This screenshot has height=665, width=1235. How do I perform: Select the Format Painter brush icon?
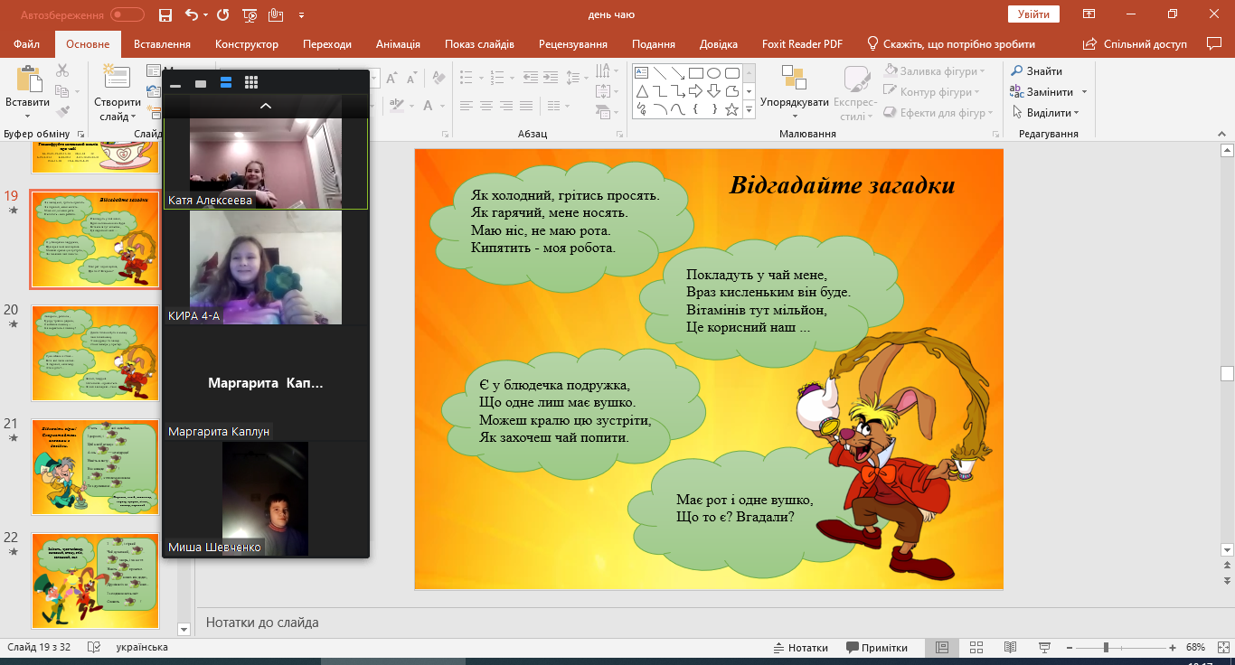coord(62,112)
